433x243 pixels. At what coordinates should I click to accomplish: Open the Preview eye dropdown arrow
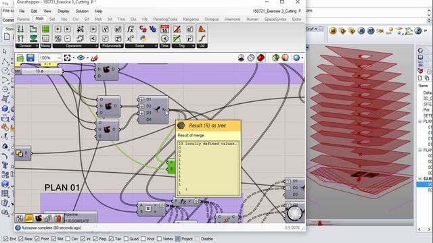(87, 58)
